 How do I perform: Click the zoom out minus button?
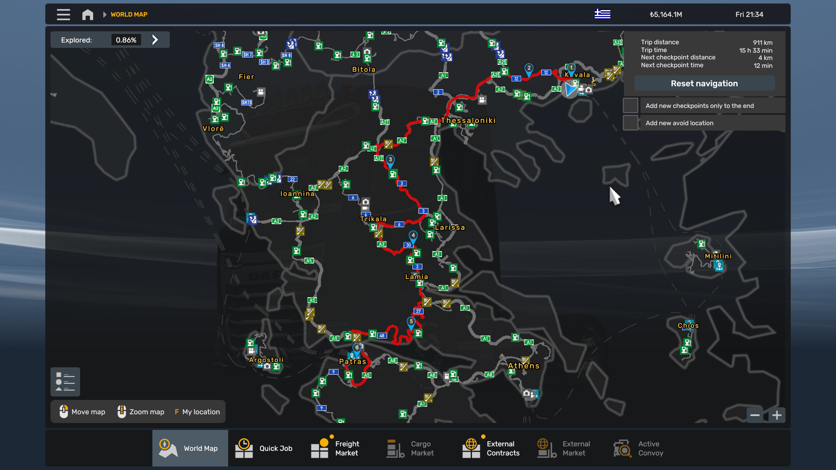755,415
